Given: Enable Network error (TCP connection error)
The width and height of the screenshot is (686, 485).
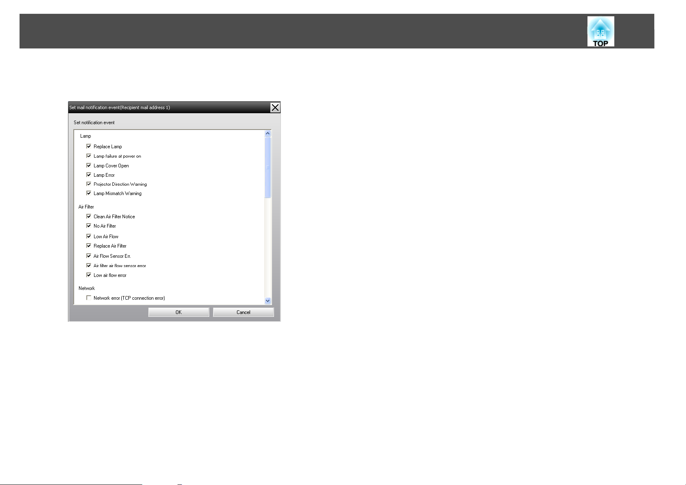Looking at the screenshot, I should click(89, 298).
